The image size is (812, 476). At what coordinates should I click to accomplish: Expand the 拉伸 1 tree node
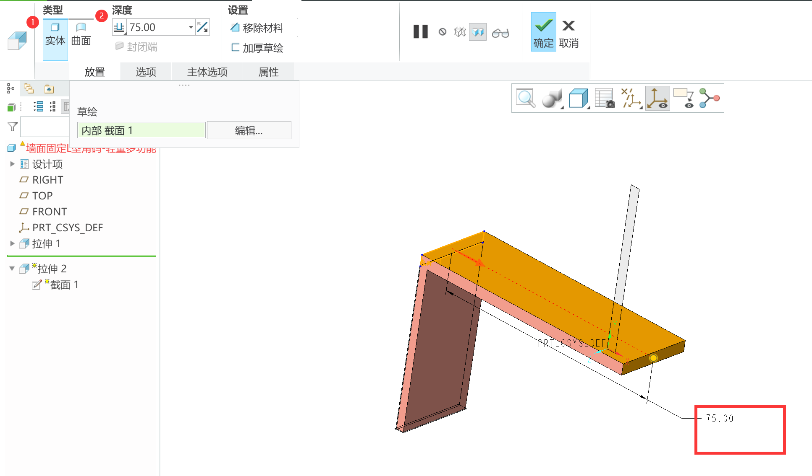[12, 243]
